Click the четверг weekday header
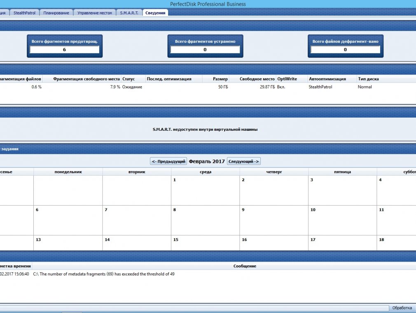Viewport: 416px width, 313px height. pos(274,172)
